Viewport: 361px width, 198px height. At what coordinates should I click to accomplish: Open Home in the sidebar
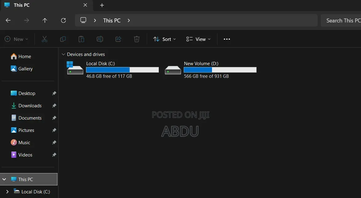(x=21, y=57)
